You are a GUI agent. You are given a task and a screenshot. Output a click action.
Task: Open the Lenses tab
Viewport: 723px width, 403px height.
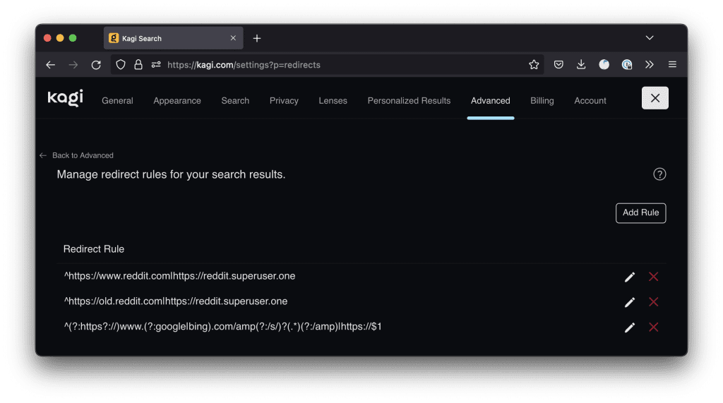(x=333, y=100)
